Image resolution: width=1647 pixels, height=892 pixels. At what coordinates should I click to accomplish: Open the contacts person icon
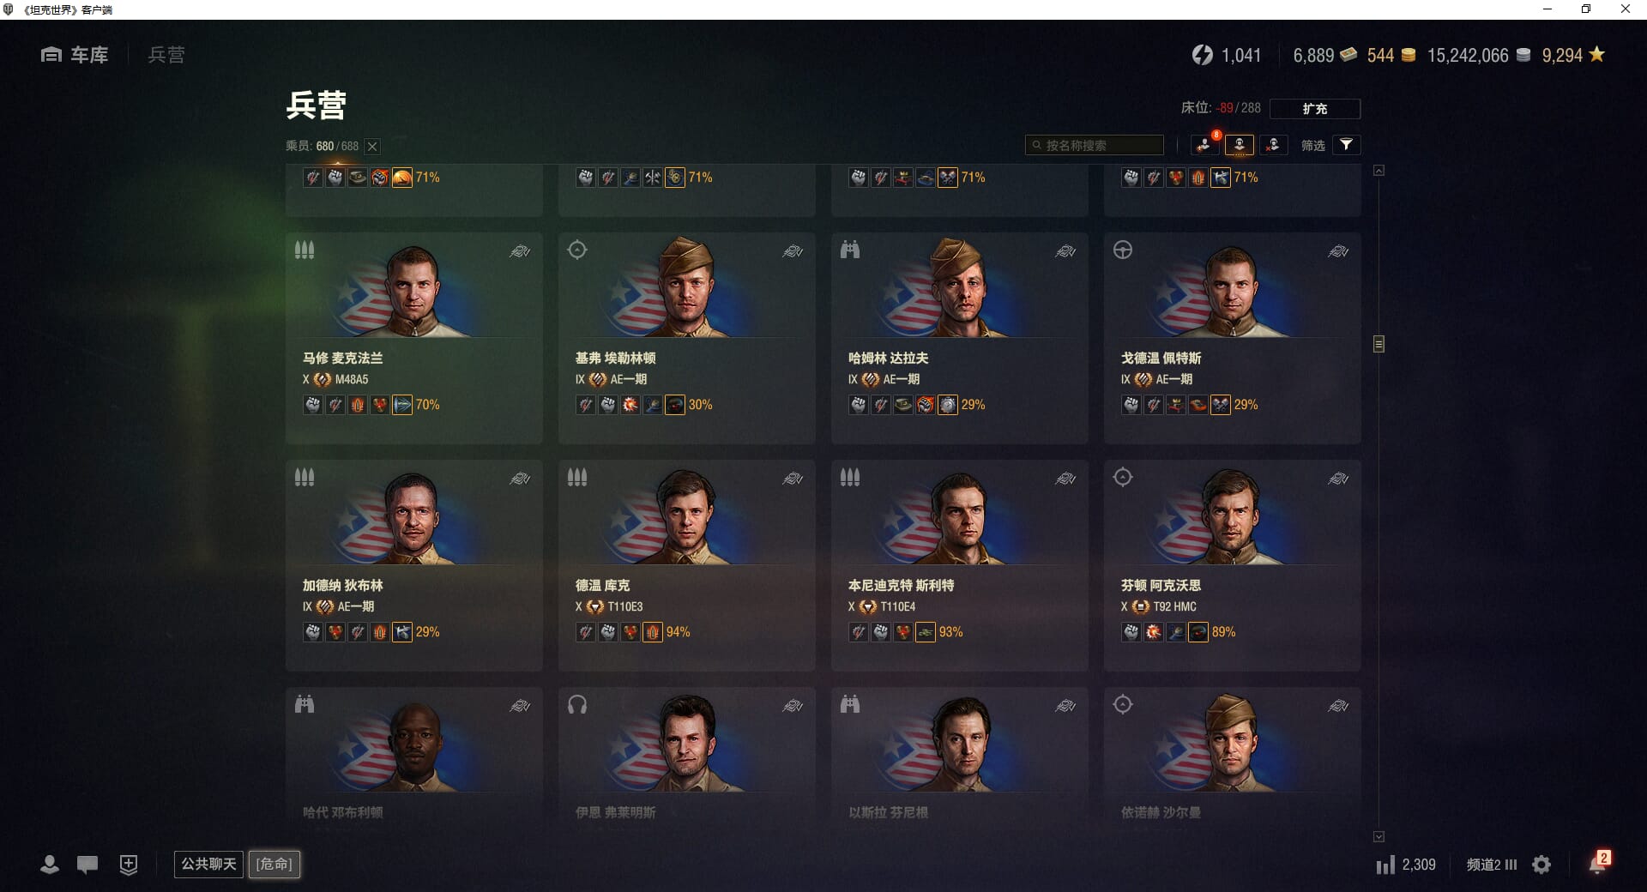(50, 865)
